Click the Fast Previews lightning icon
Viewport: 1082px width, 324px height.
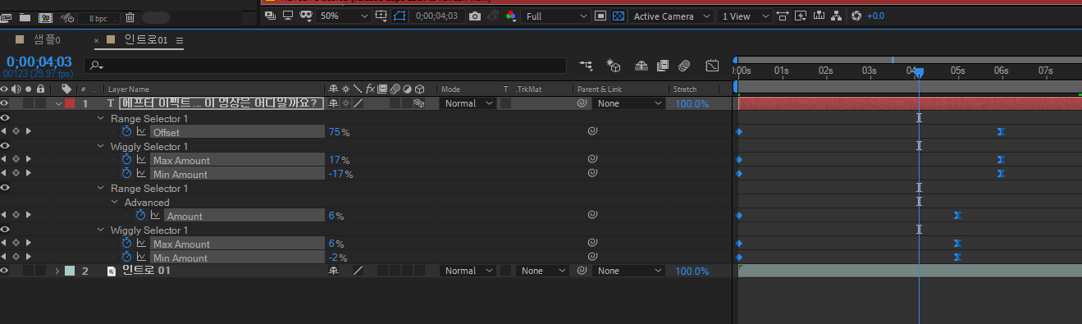pyautogui.click(x=800, y=16)
